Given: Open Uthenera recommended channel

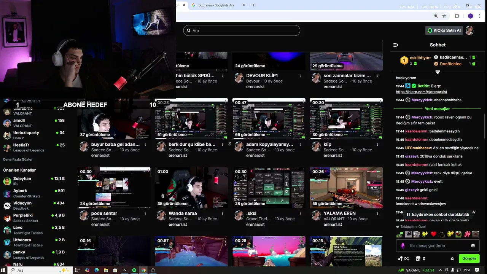Looking at the screenshot, I should click(x=34, y=242).
